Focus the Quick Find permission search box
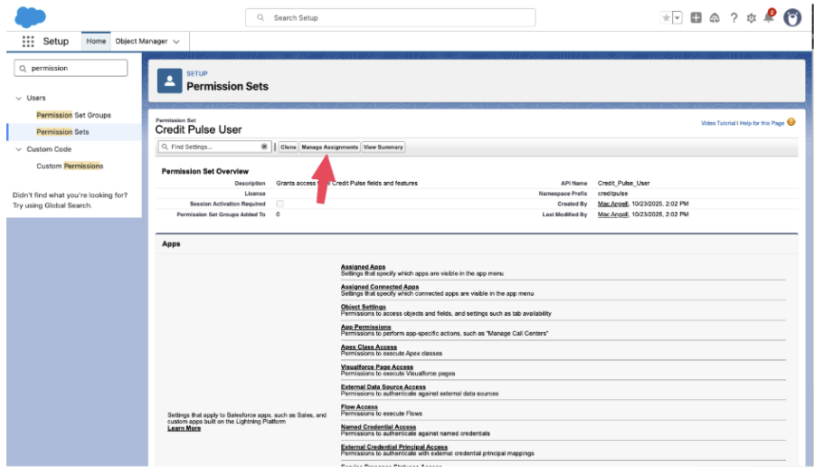This screenshot has width=814, height=467. (71, 68)
